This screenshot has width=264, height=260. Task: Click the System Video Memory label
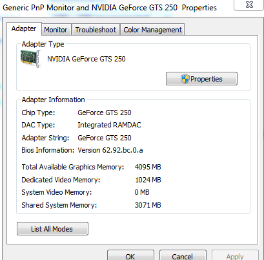[x=57, y=192]
